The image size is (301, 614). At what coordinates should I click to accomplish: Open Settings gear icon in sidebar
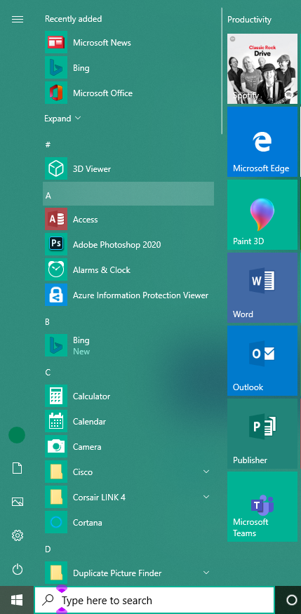[x=18, y=535]
